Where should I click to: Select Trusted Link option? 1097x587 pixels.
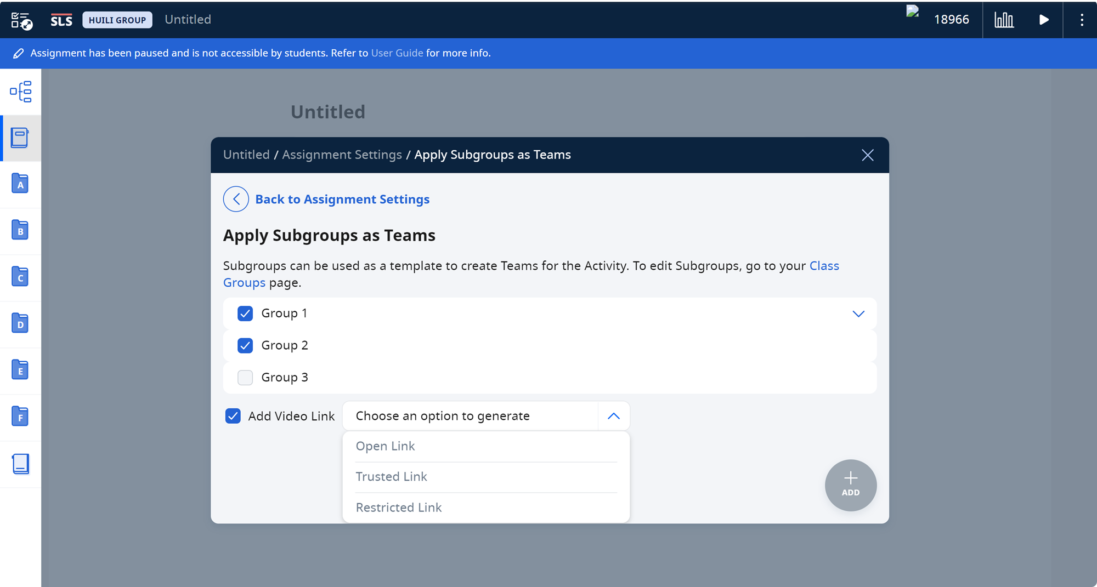coord(486,477)
